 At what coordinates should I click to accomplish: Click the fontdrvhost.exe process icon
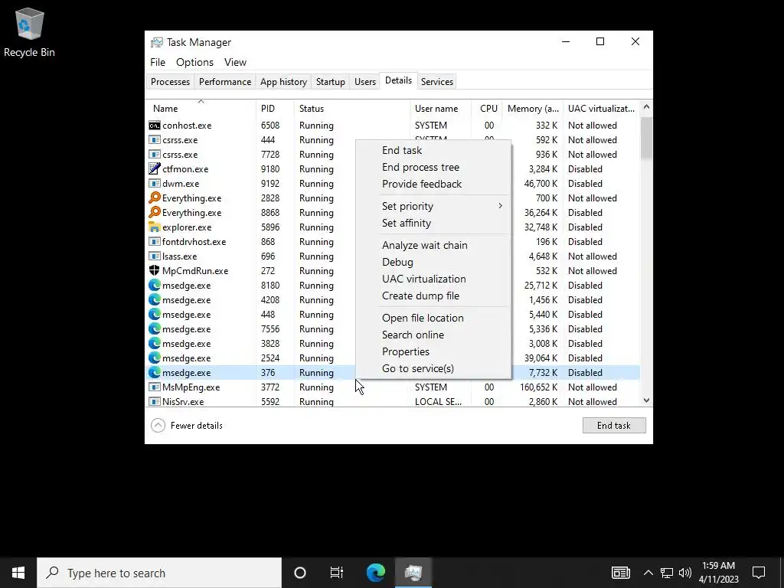click(x=155, y=241)
